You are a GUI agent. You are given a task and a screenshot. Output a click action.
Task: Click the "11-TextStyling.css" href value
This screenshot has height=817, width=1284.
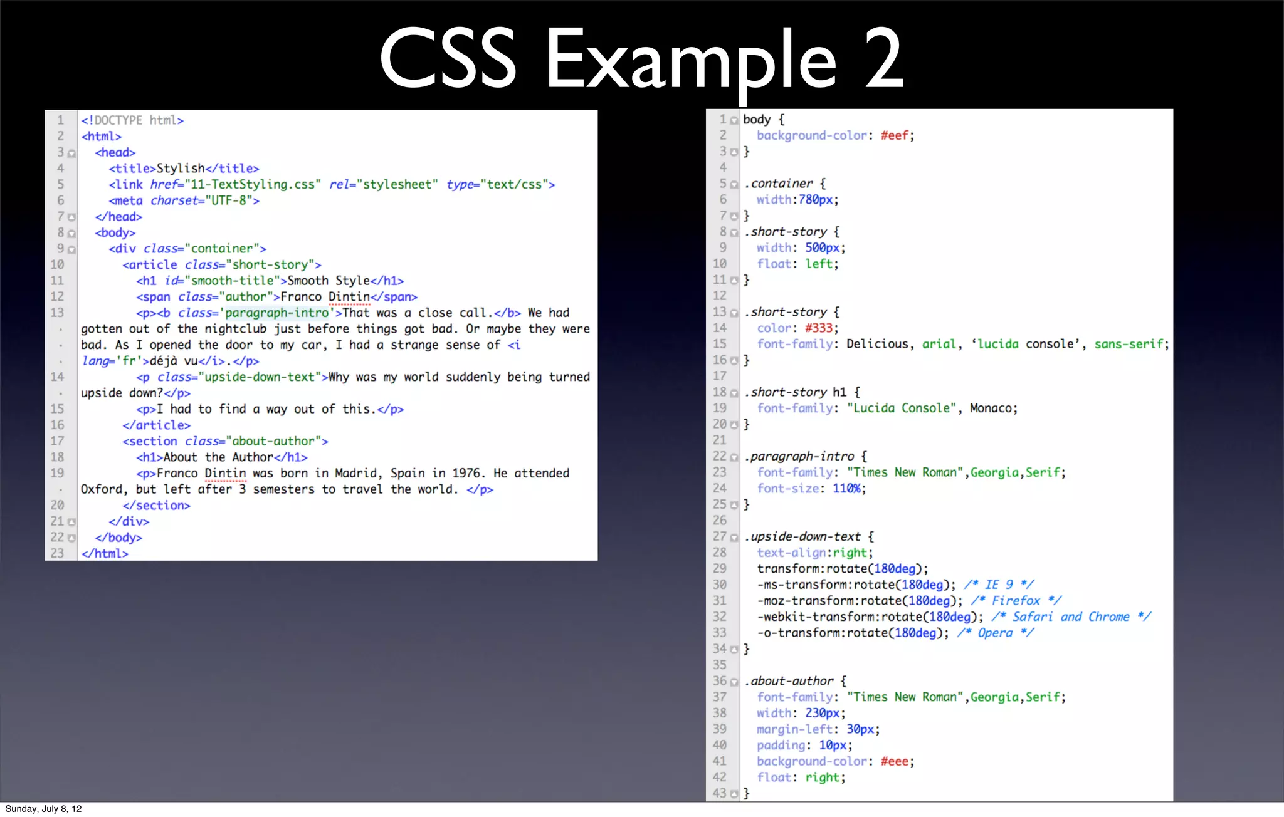(x=253, y=185)
